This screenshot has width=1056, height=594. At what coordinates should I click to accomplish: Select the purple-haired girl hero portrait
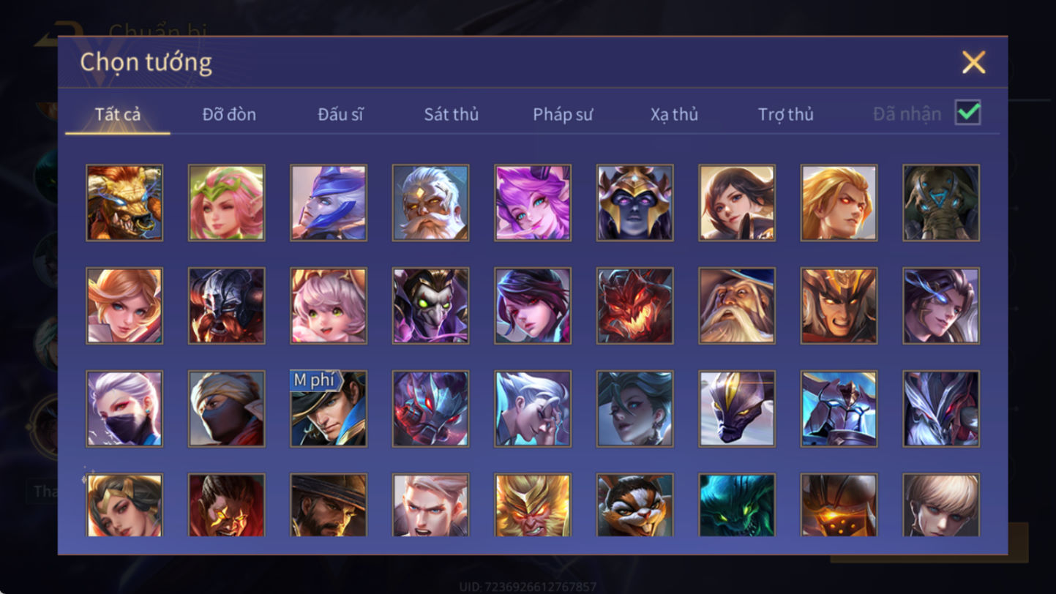[533, 203]
